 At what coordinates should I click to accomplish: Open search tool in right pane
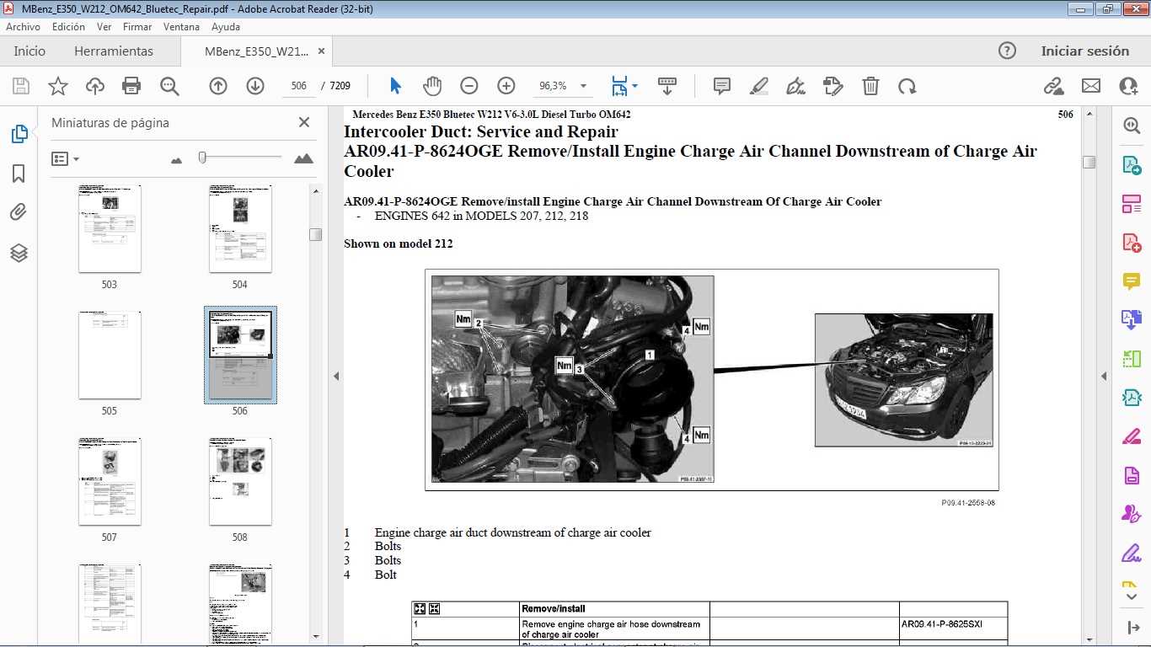(1131, 126)
